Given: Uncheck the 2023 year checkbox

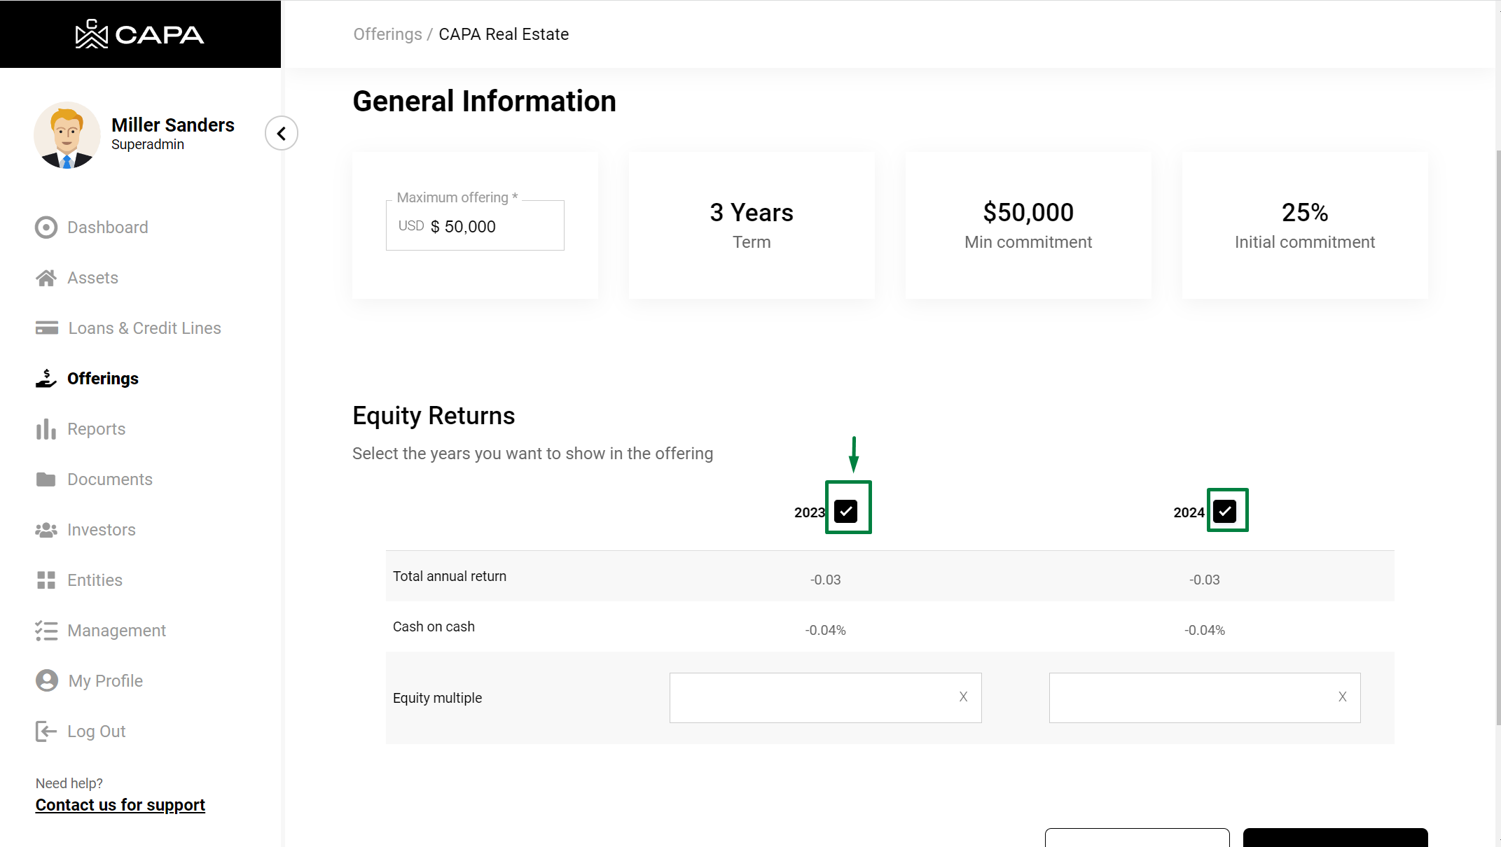Looking at the screenshot, I should click(846, 511).
